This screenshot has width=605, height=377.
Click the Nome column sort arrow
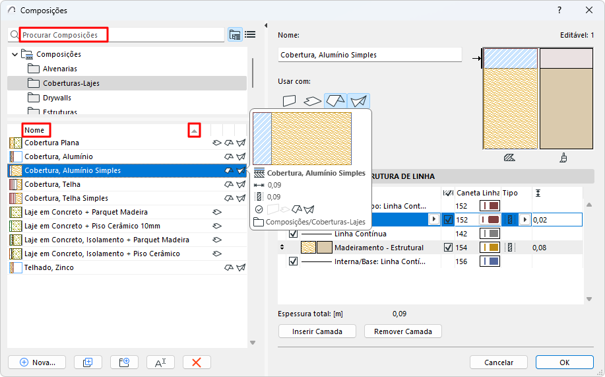(x=194, y=131)
